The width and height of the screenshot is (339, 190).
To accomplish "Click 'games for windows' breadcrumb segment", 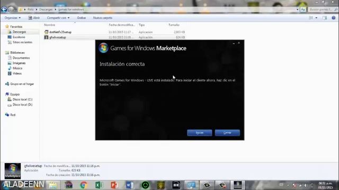I will tap(71, 9).
